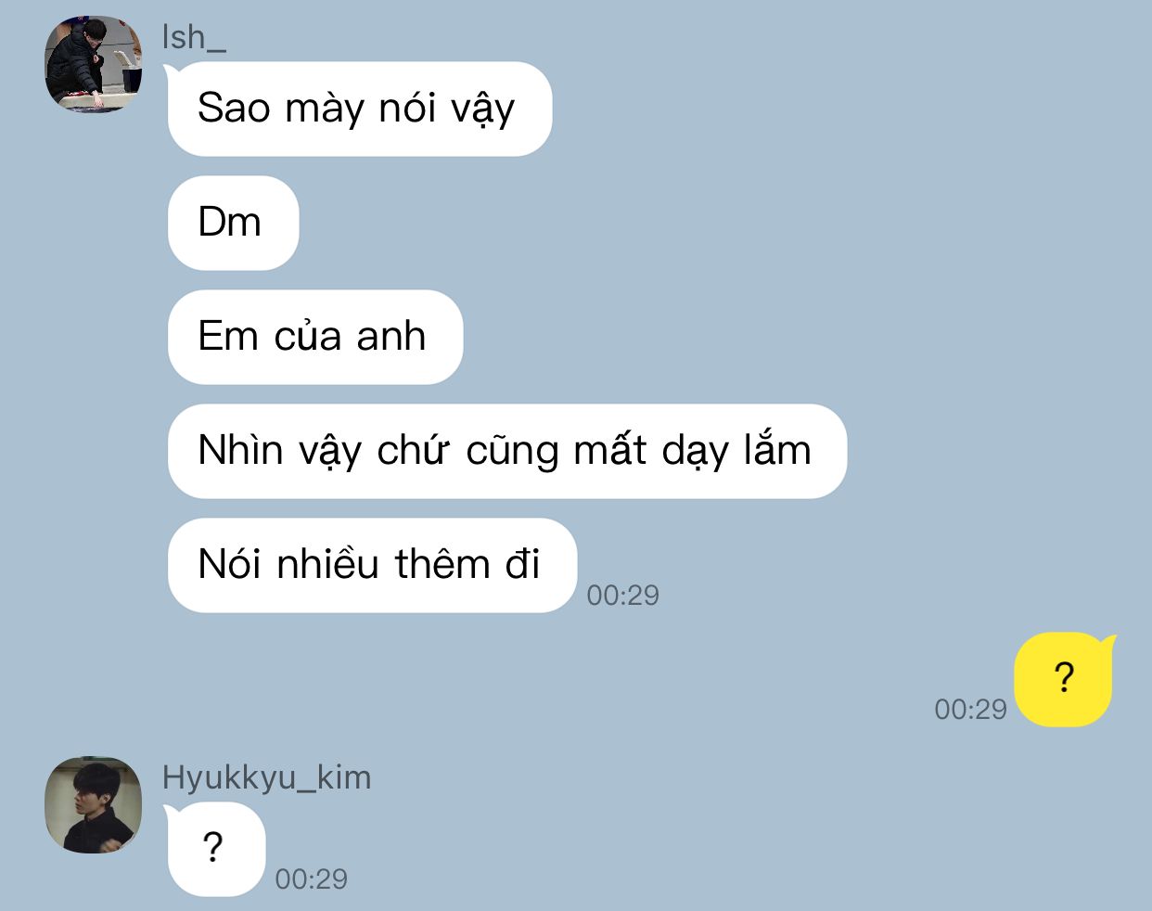Tap the sender name lsh_
Screen dimensions: 1152x911
194,37
